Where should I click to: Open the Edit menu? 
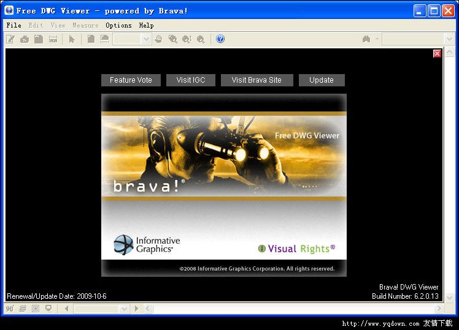coord(36,25)
